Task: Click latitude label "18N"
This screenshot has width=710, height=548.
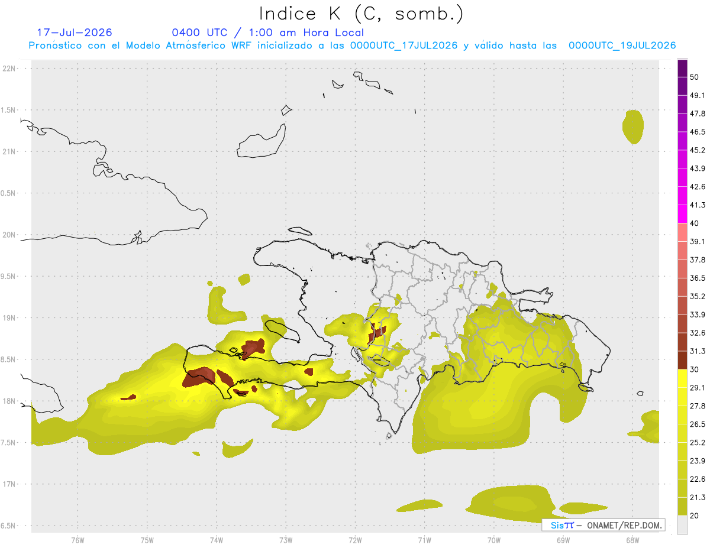Action: click(x=10, y=401)
